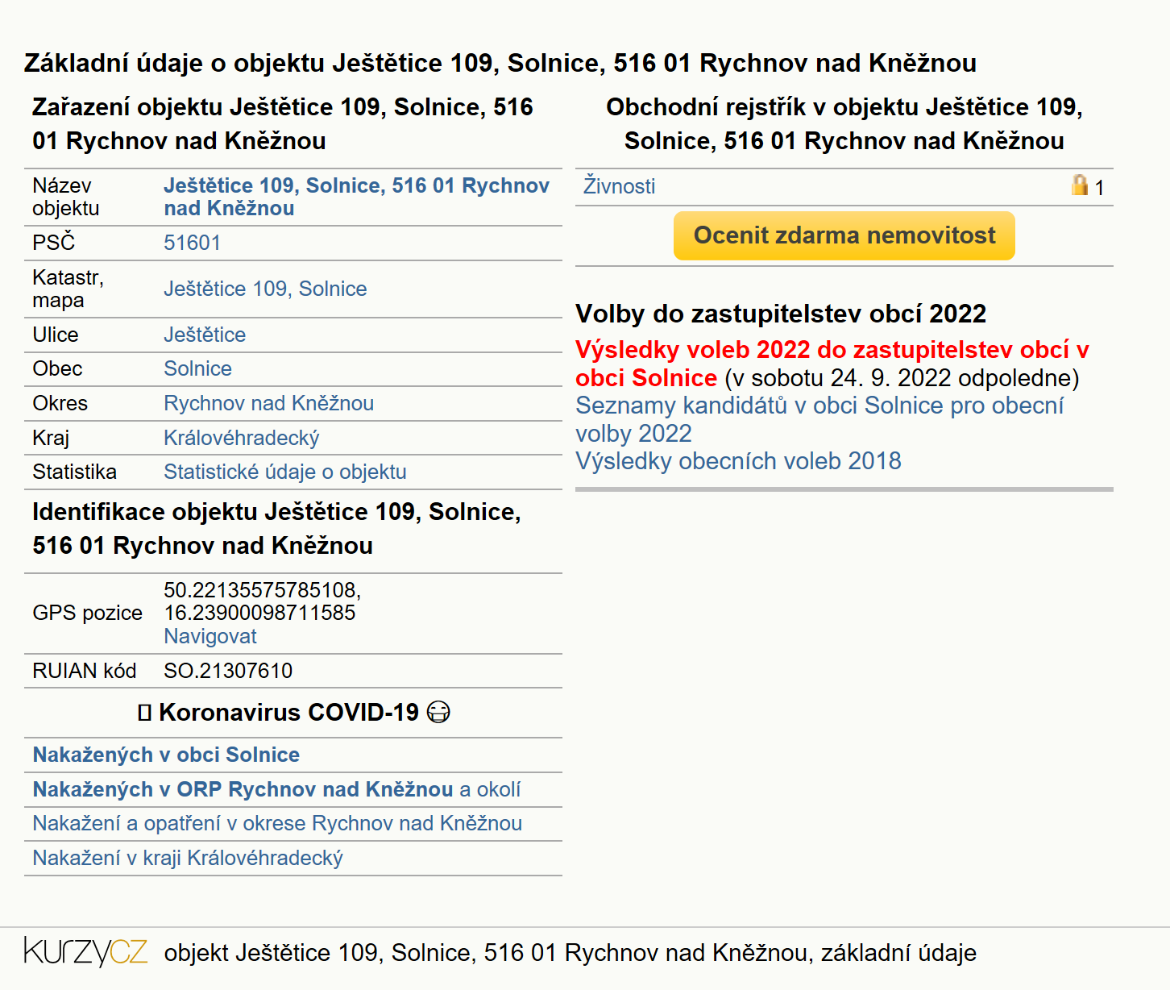Click the Ocenit zdarma nemovitost button
1170x990 pixels.
coord(844,235)
